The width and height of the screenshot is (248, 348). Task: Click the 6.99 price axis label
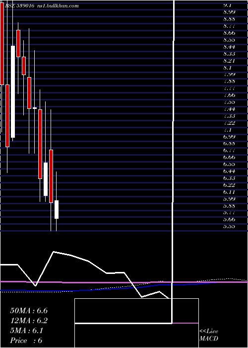[229, 137]
